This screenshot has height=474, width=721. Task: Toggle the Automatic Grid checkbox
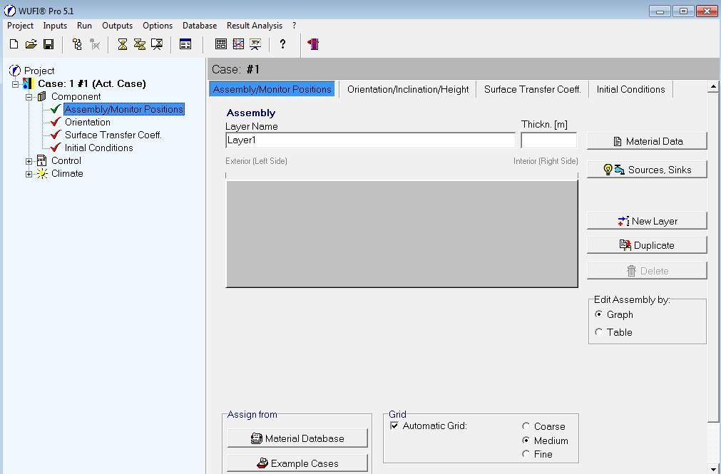point(394,426)
